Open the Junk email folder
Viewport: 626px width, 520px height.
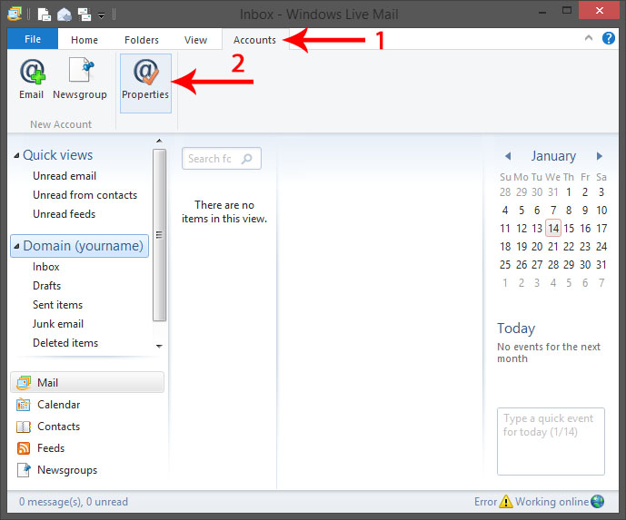(x=58, y=324)
